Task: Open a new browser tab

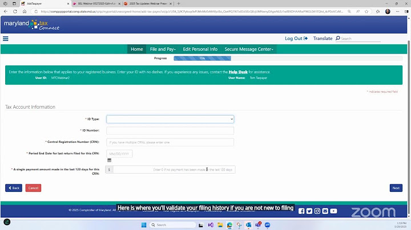Action: click(x=179, y=3)
